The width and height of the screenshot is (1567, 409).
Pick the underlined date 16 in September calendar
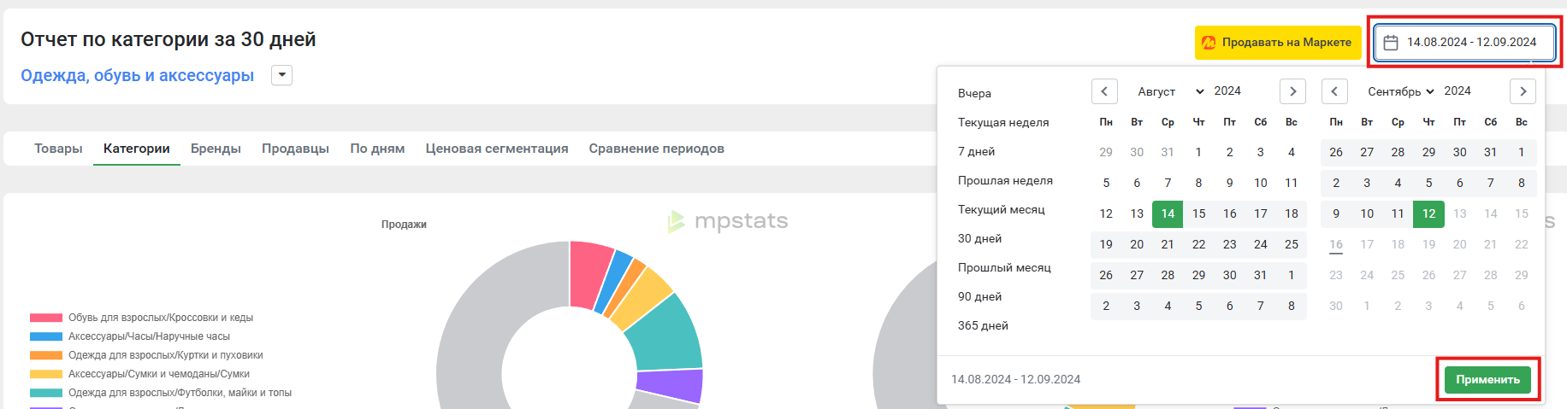point(1336,245)
